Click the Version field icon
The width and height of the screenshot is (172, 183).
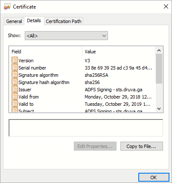15,61
